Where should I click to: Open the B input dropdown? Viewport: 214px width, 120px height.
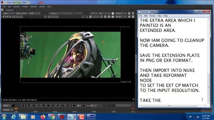(x=77, y=13)
